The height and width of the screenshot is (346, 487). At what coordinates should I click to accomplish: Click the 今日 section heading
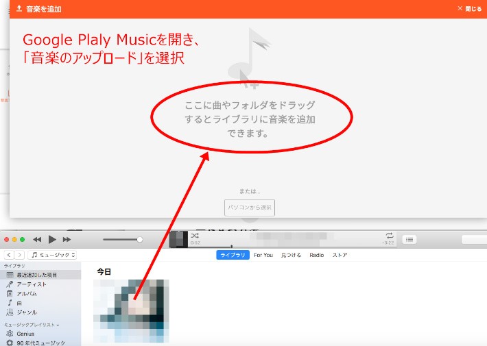point(104,271)
